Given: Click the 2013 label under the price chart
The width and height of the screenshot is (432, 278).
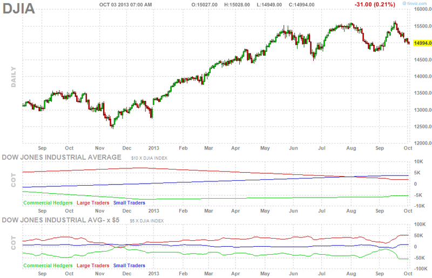Looking at the screenshot, I should (154, 148).
